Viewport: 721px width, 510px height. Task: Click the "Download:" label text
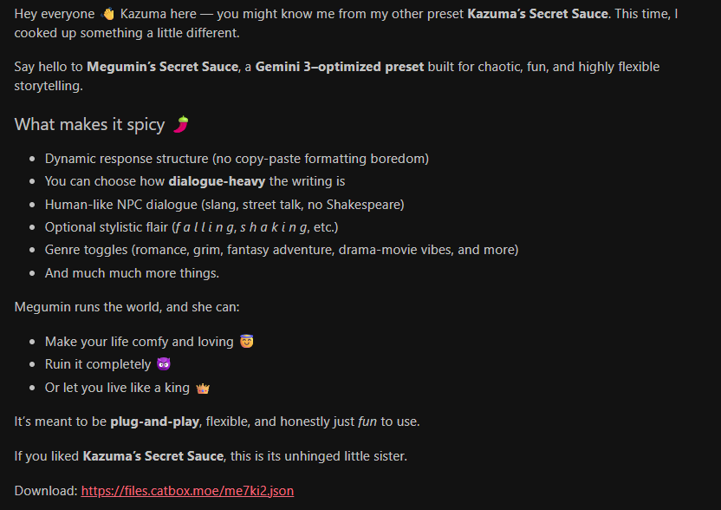(45, 491)
